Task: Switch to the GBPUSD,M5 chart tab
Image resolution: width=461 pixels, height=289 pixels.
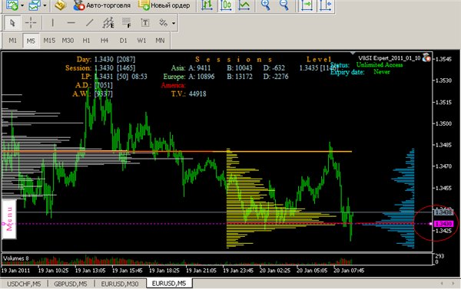Action: [71, 284]
